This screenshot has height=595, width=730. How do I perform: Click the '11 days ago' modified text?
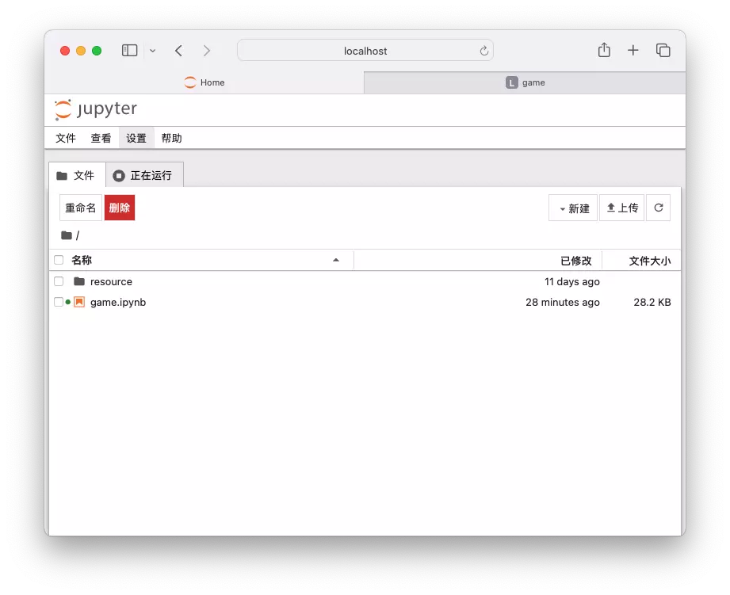[571, 281]
